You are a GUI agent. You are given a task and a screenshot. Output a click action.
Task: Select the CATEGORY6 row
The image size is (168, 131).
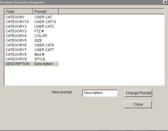click(x=32, y=45)
